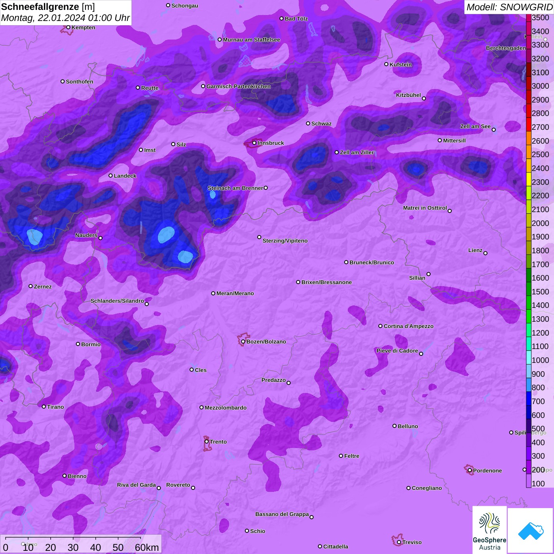Click the 60km scale bar label
554x554 pixels.
(x=147, y=547)
